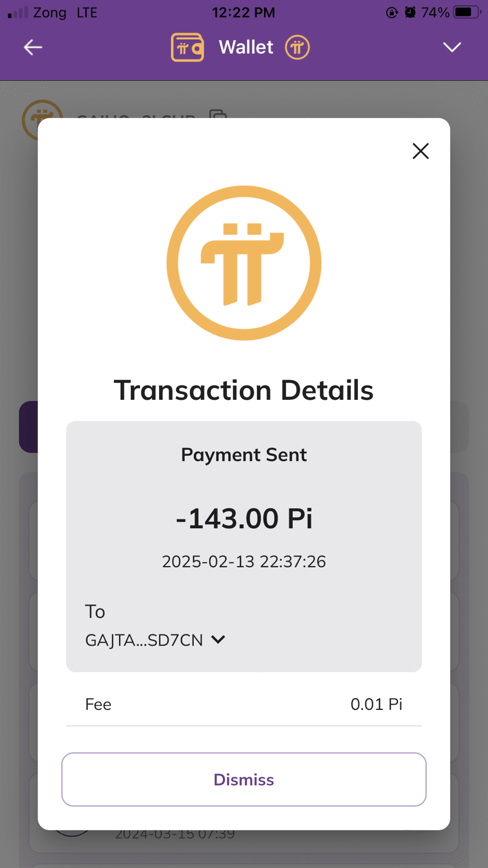Tap the copy address icon behind the dialog
This screenshot has width=488, height=868.
[219, 114]
